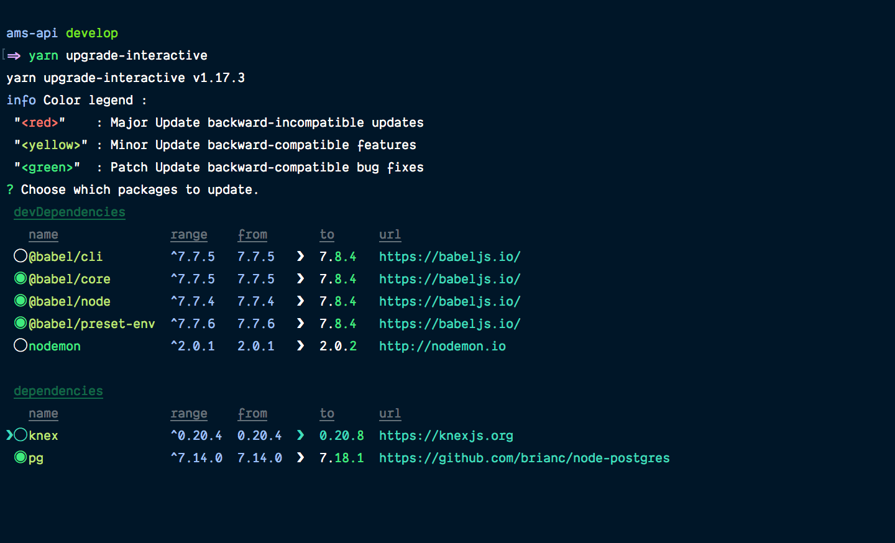This screenshot has width=895, height=543.
Task: Open the nodemon.io URL
Action: [x=442, y=346]
